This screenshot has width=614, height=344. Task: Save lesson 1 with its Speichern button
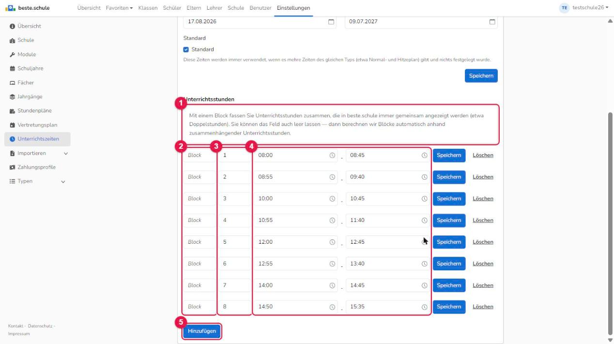pyautogui.click(x=449, y=155)
